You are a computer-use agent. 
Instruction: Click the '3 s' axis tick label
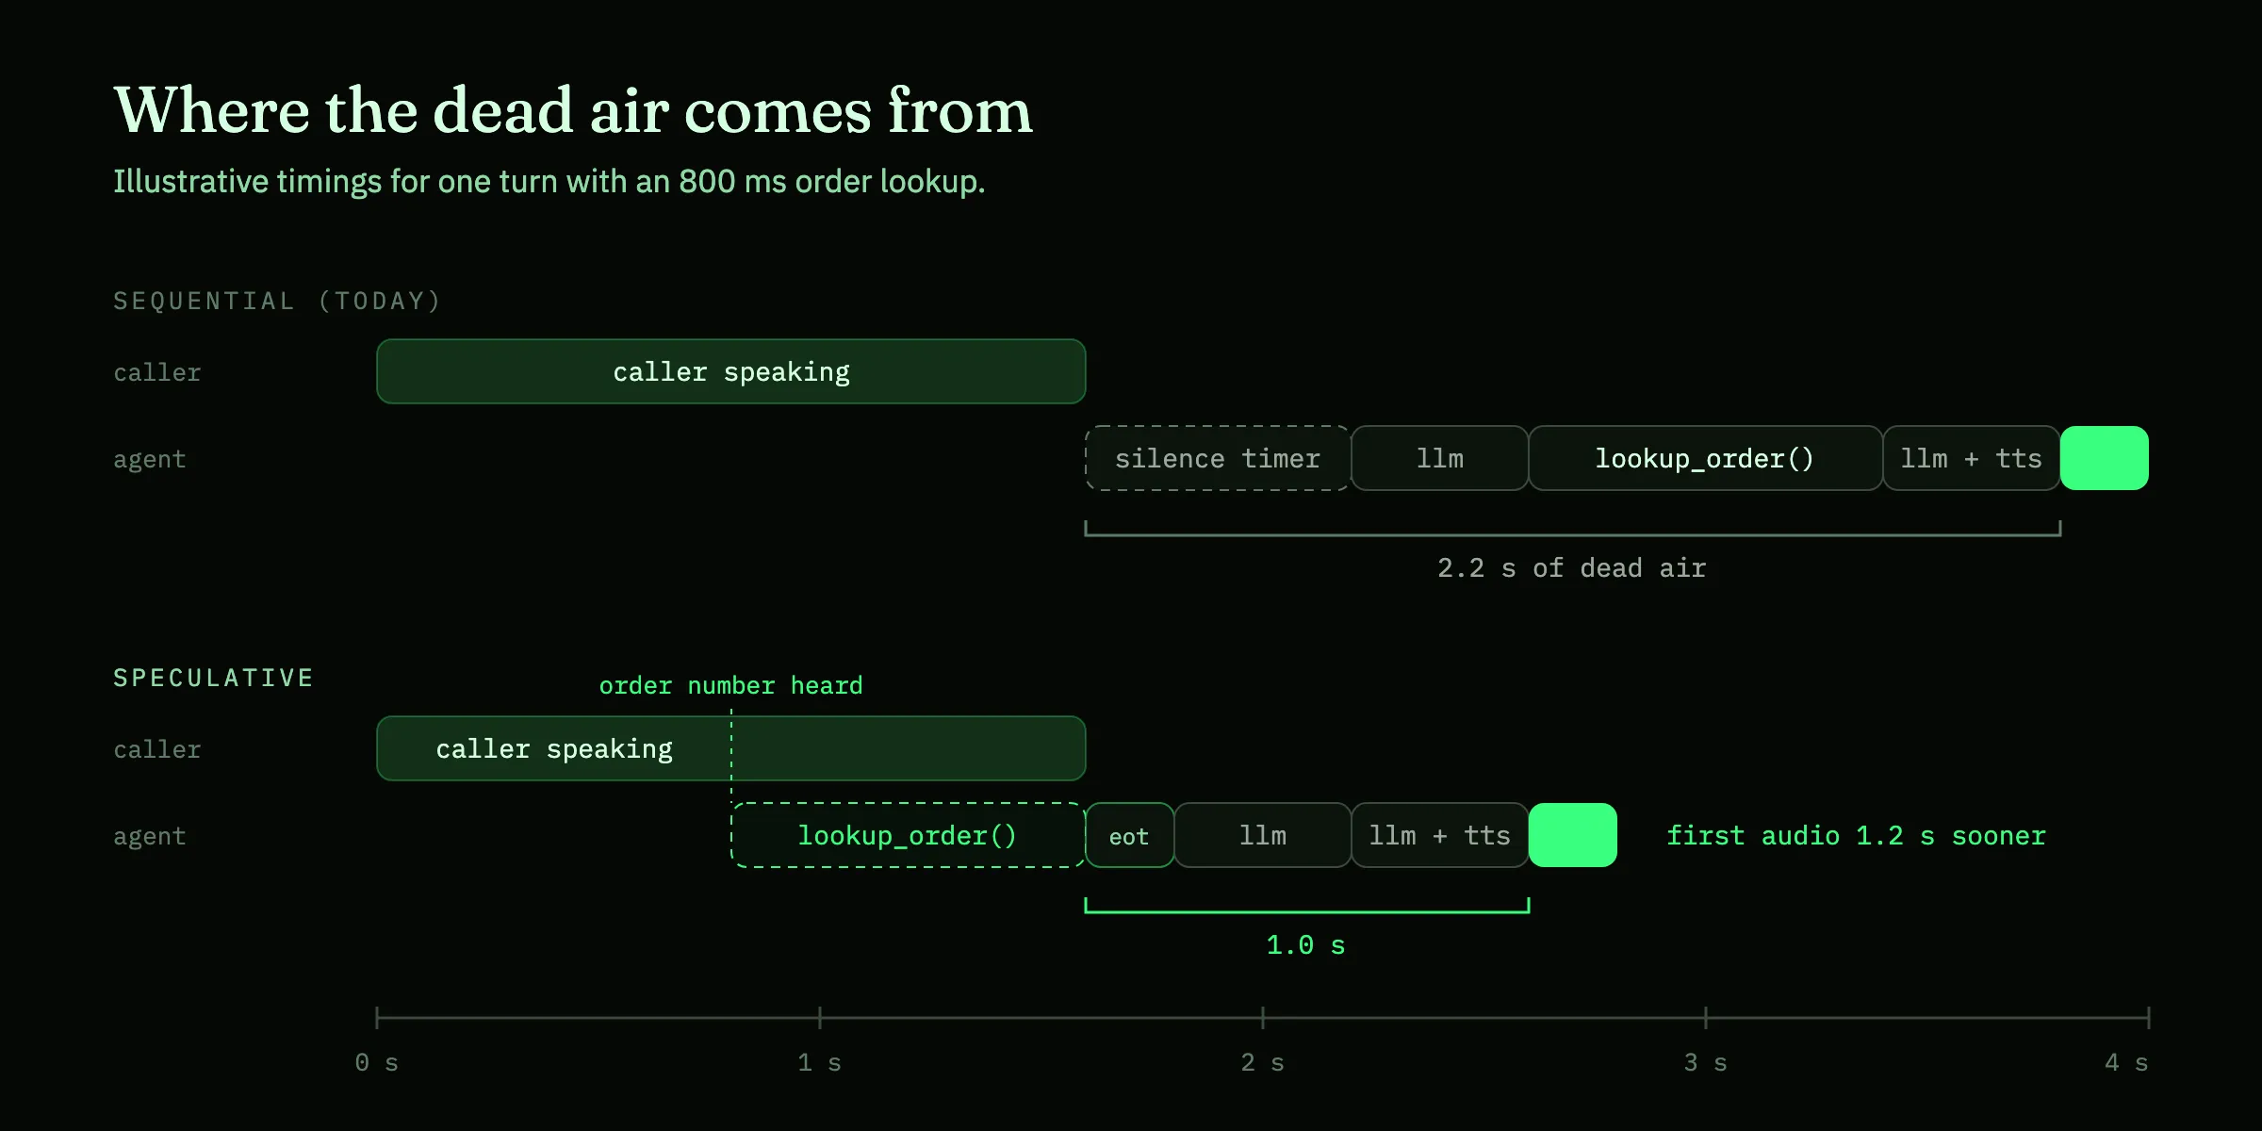click(x=1706, y=1063)
